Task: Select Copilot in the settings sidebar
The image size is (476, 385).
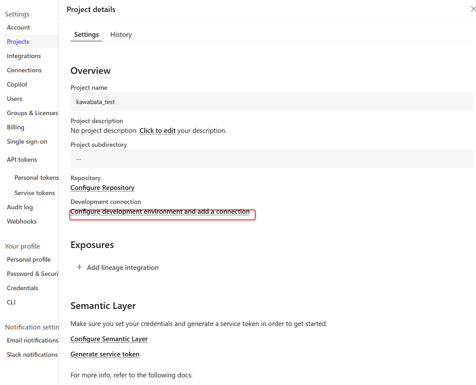Action: click(x=17, y=84)
